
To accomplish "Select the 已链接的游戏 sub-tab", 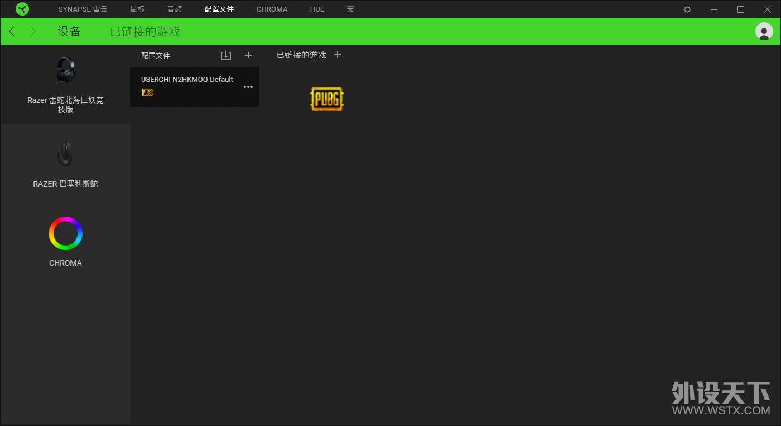I will (x=145, y=31).
